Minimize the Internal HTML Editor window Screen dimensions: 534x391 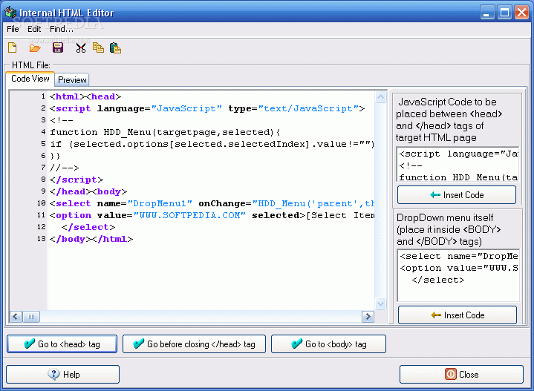point(487,13)
